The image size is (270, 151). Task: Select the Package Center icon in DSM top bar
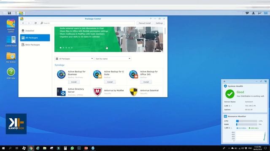point(21,13)
